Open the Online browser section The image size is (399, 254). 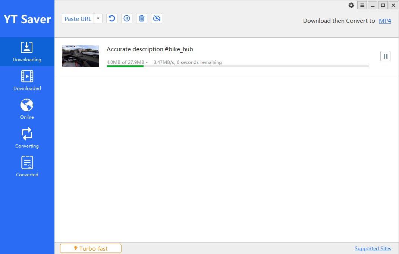[26, 109]
